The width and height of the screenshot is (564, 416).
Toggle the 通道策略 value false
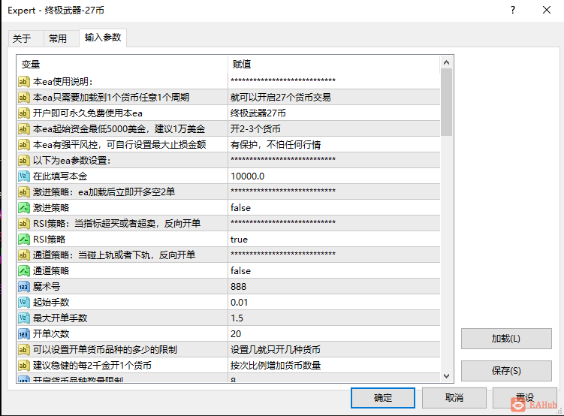tap(333, 271)
